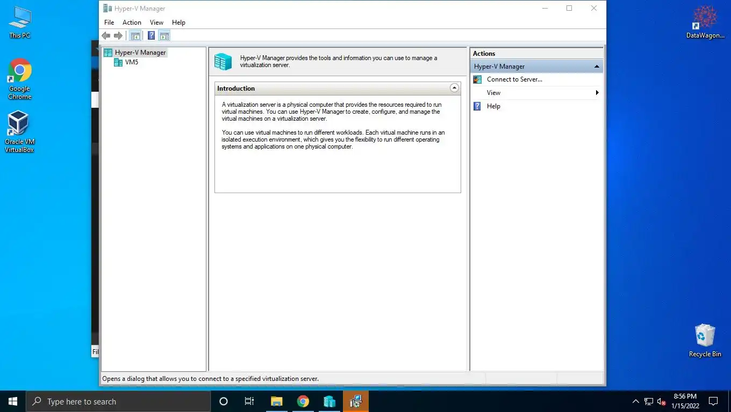Image resolution: width=731 pixels, height=412 pixels.
Task: Maximize the Hyper-V Manager window
Action: 569,8
